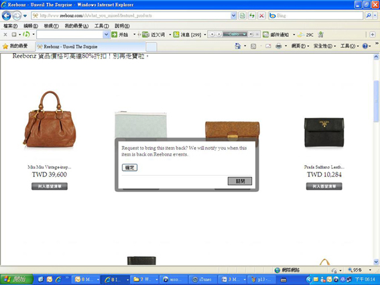The width and height of the screenshot is (380, 285).
Task: Click the page scrollbar up arrow
Action: (376, 57)
